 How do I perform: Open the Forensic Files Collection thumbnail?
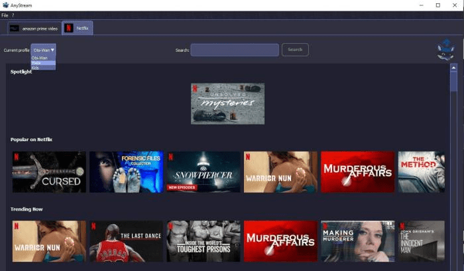click(126, 172)
